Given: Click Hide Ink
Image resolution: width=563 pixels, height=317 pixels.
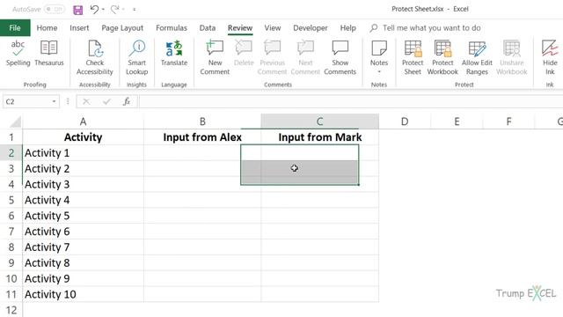Looking at the screenshot, I should pyautogui.click(x=550, y=57).
